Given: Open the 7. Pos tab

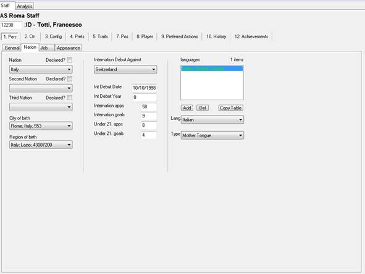Looking at the screenshot, I should point(122,36).
